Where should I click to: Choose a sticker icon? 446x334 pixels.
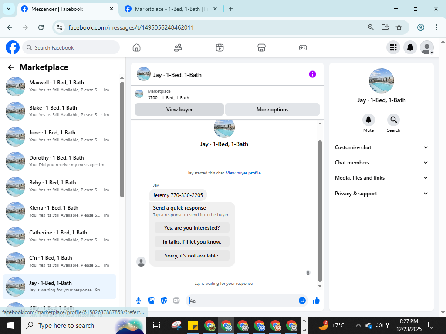pos(164,301)
